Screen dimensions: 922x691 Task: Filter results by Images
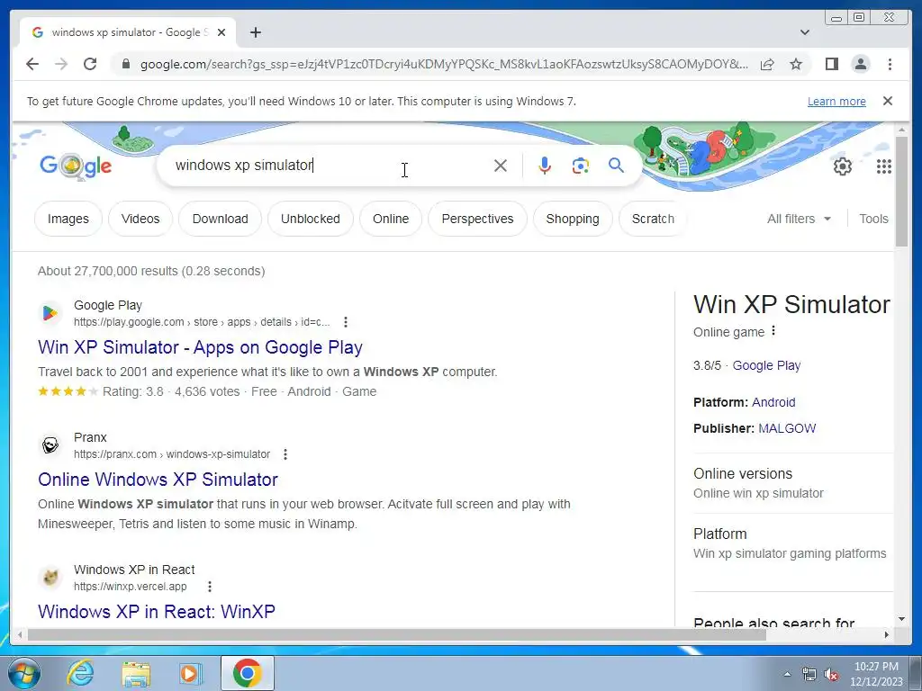[x=68, y=219]
